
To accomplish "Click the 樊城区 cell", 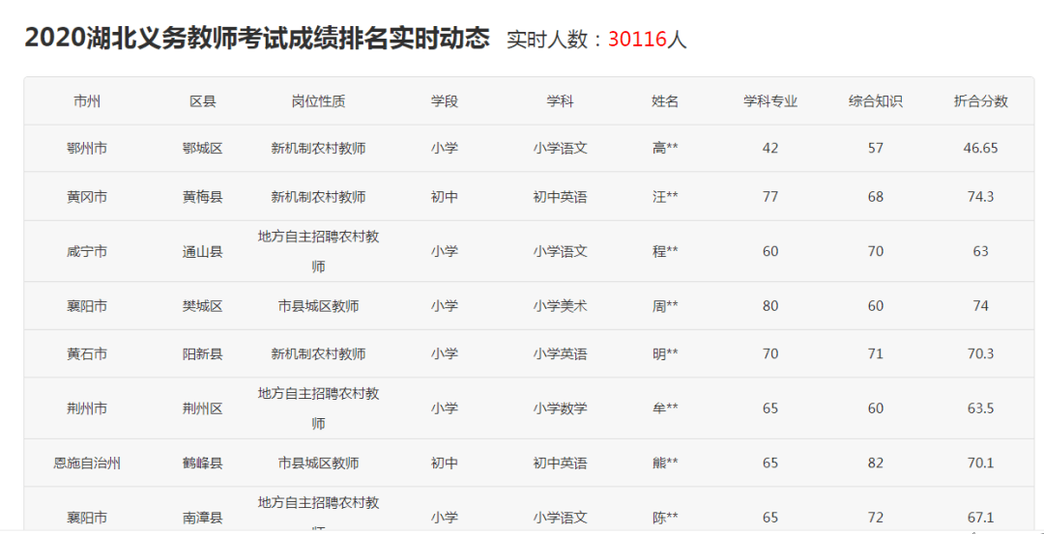I will pos(202,306).
